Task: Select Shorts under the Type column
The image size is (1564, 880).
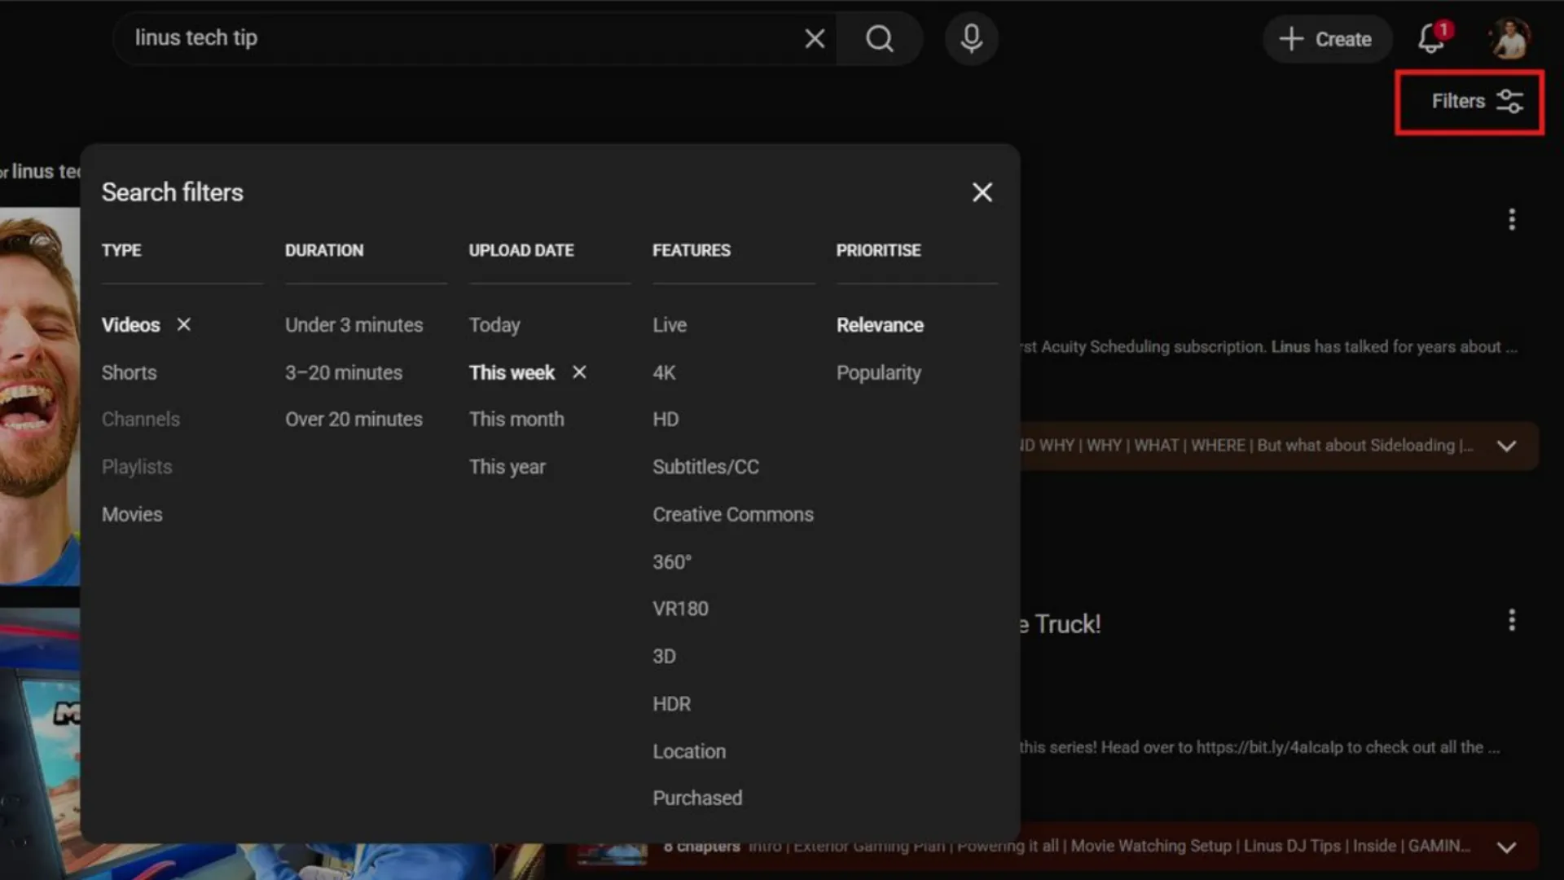Action: (129, 372)
